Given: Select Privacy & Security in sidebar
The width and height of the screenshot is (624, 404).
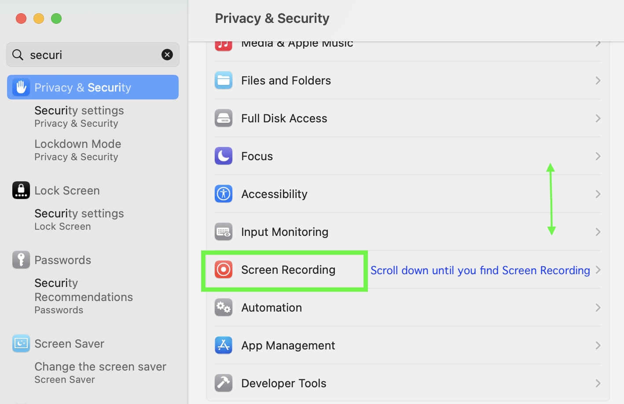Looking at the screenshot, I should click(93, 87).
